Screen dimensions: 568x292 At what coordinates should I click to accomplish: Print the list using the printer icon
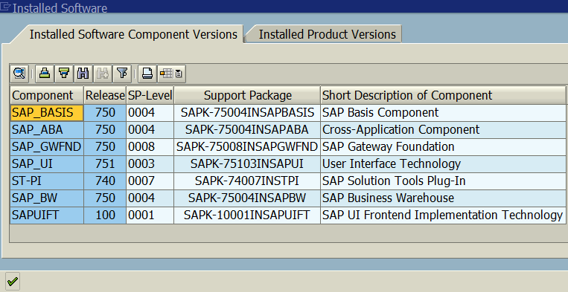(x=147, y=74)
